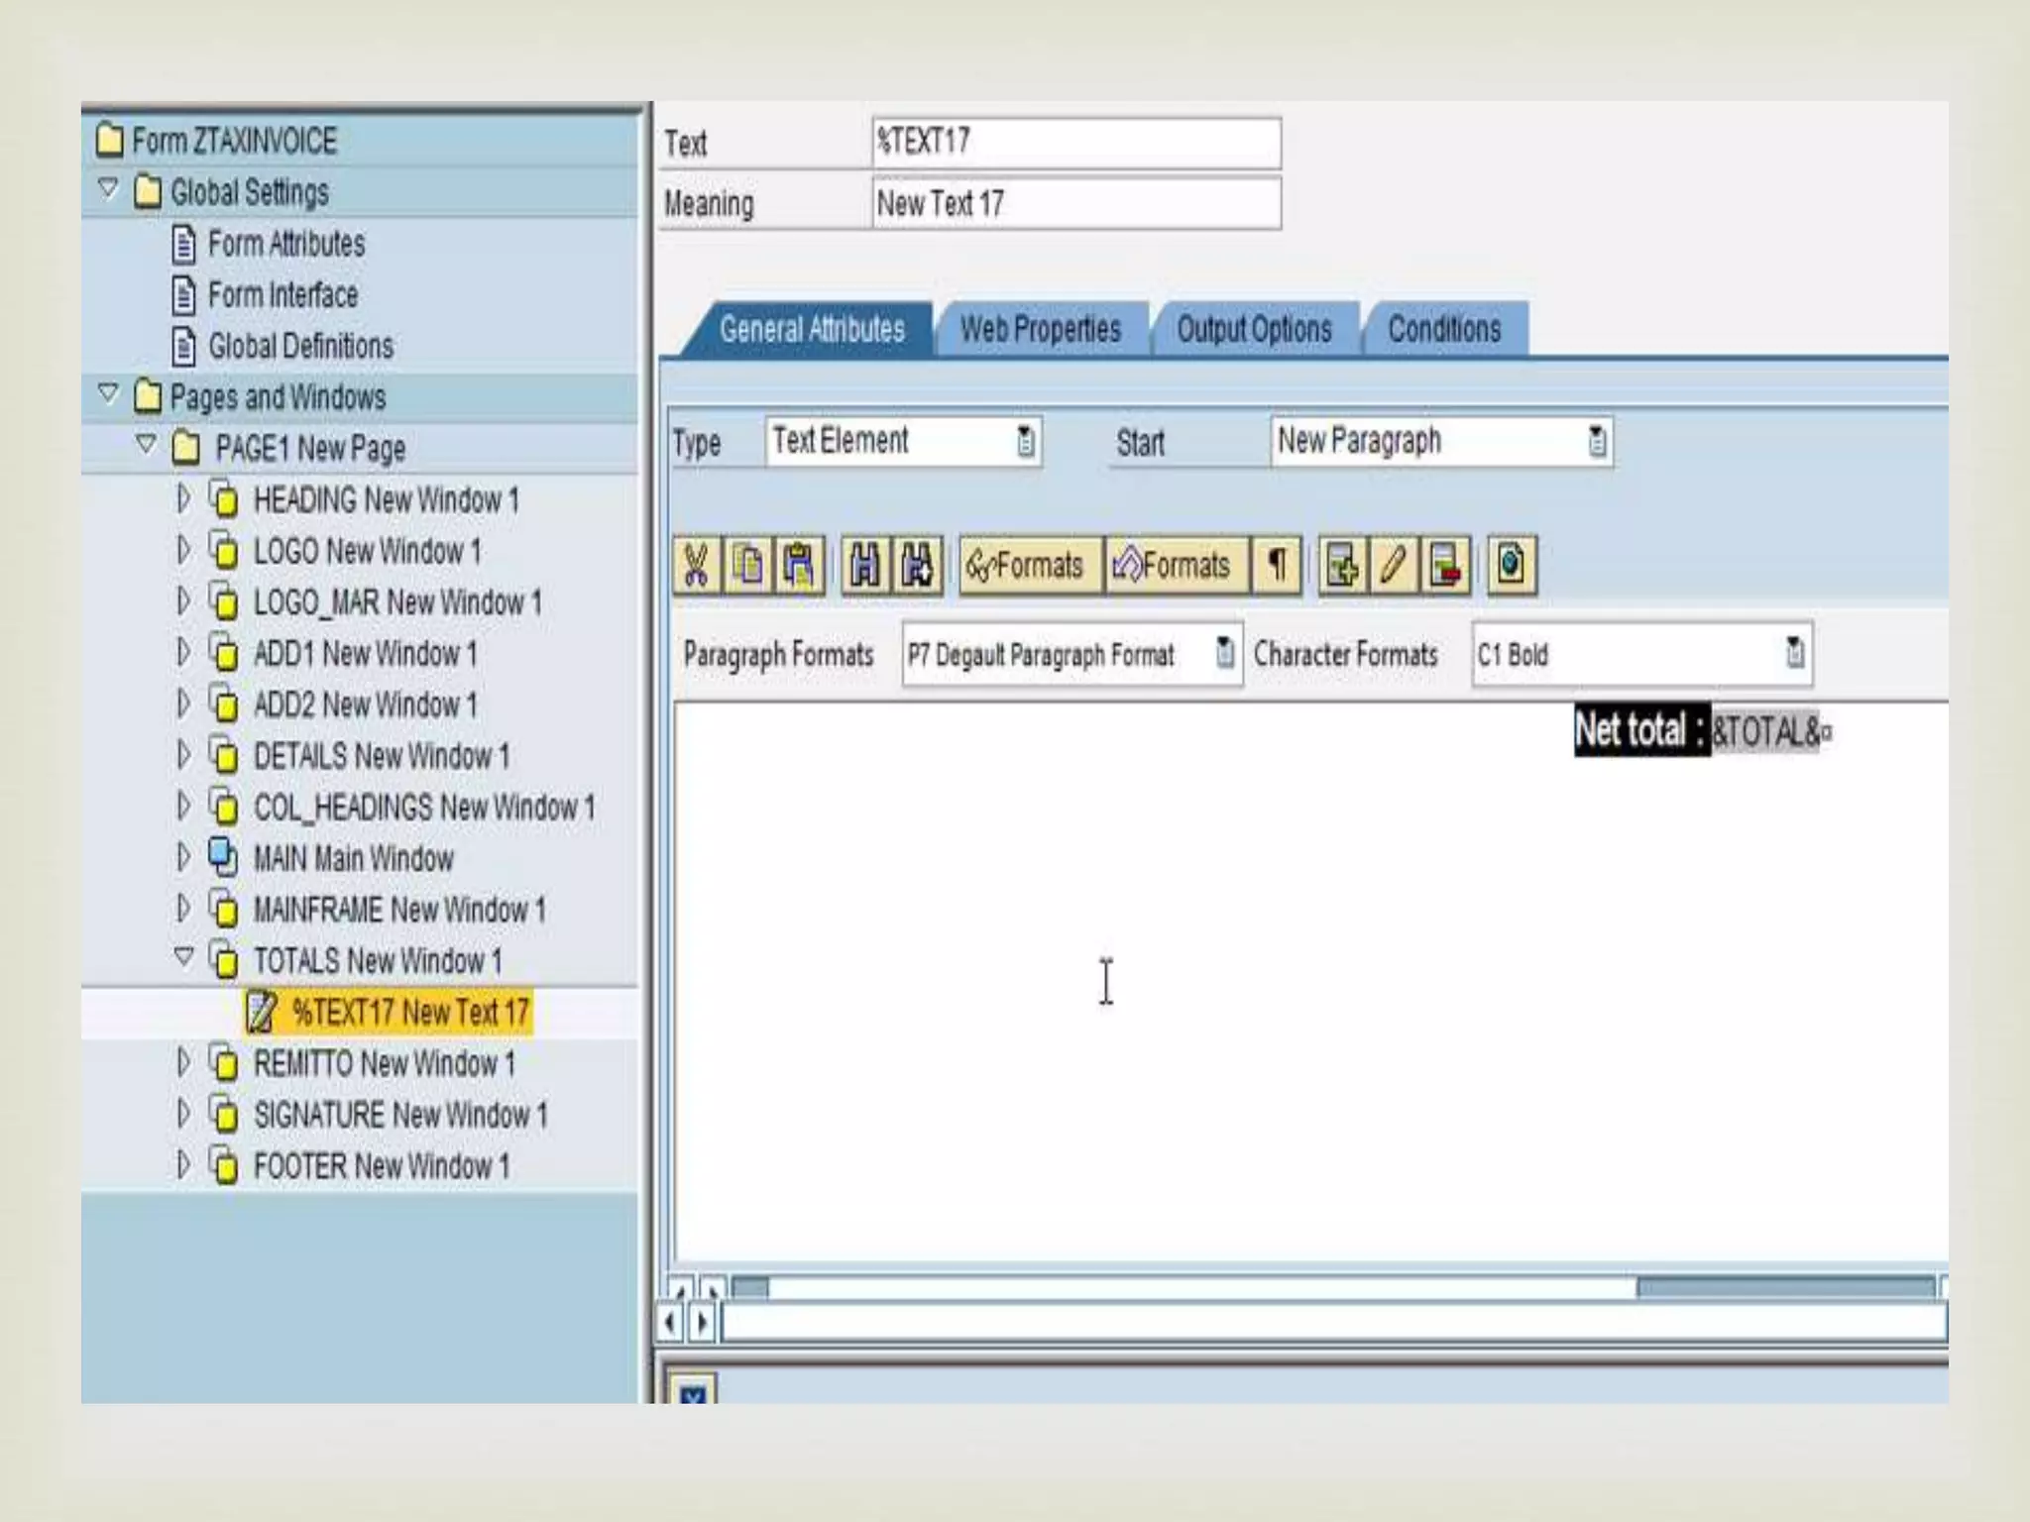Click the Find binoculars icon
2030x1522 pixels.
click(x=864, y=566)
